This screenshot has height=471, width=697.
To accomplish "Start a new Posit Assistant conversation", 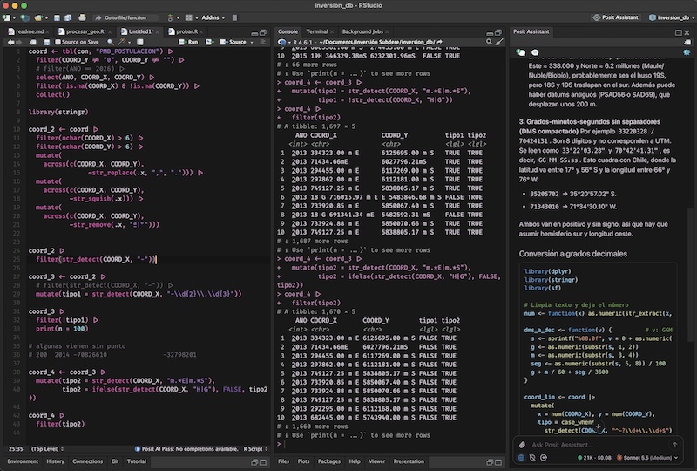I will pos(520,52).
